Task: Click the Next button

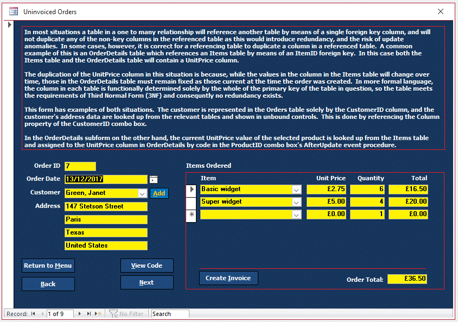Action: pyautogui.click(x=147, y=282)
